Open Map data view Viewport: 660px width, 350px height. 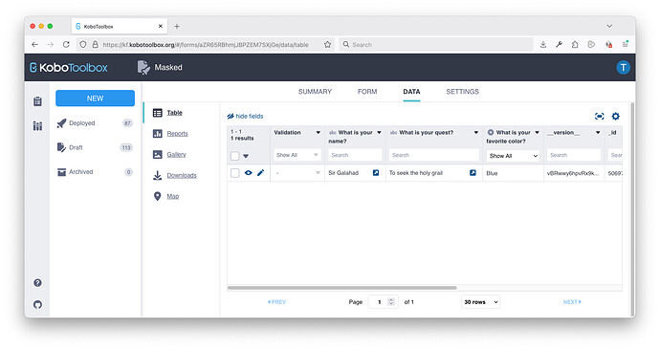(172, 196)
